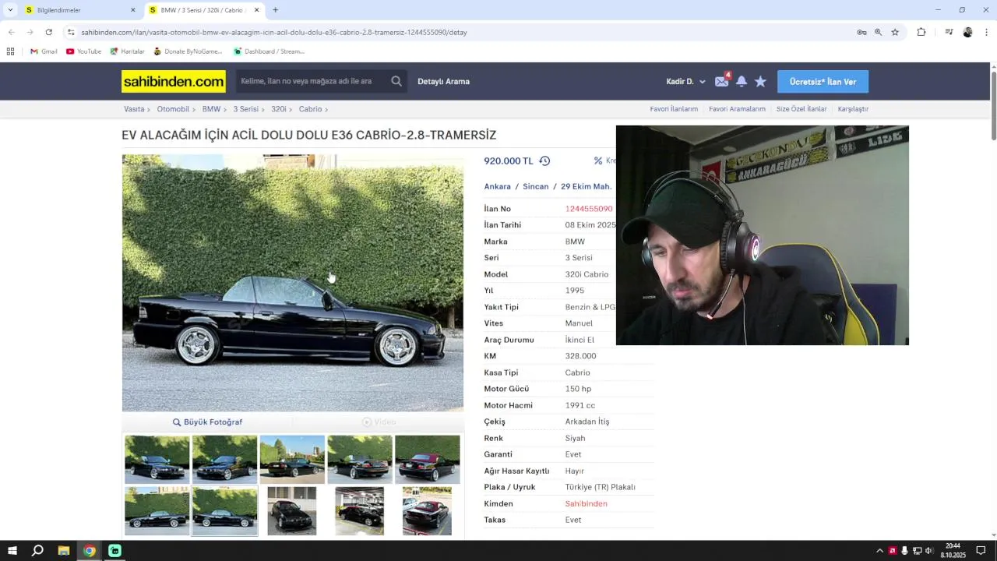
Task: Open messages envelope icon
Action: (722, 81)
